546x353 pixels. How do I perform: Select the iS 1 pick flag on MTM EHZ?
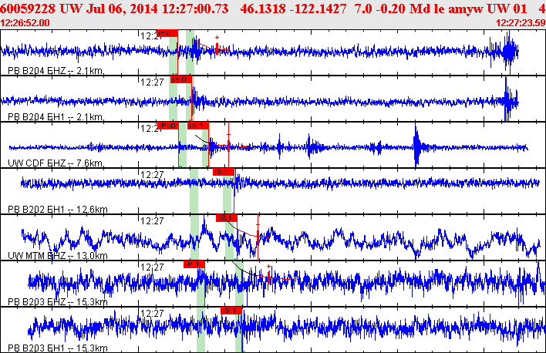226,218
